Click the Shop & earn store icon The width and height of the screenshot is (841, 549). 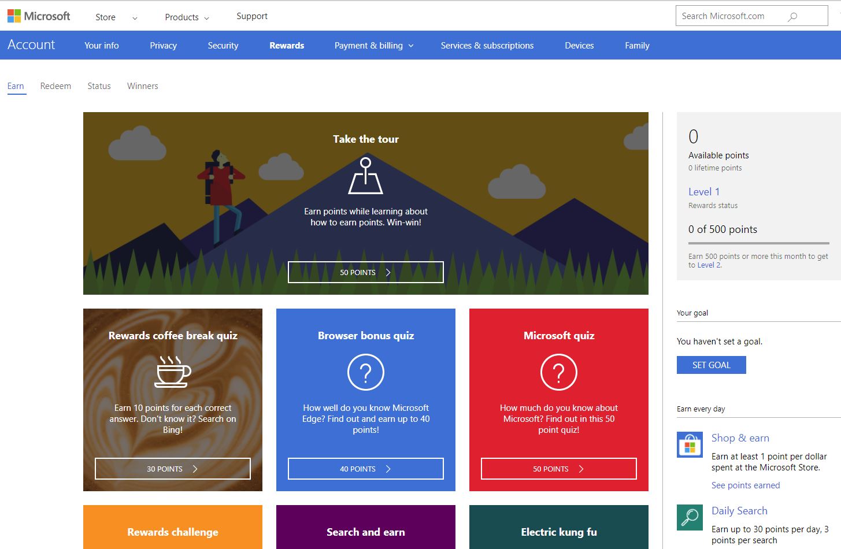coord(690,444)
